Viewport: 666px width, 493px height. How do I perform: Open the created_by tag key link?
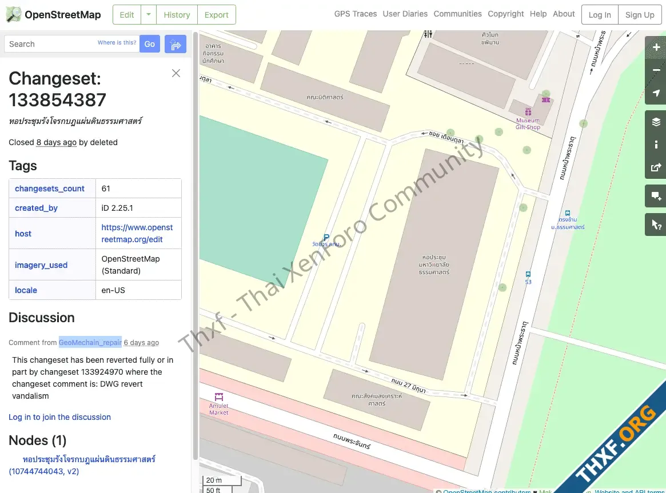(36, 208)
